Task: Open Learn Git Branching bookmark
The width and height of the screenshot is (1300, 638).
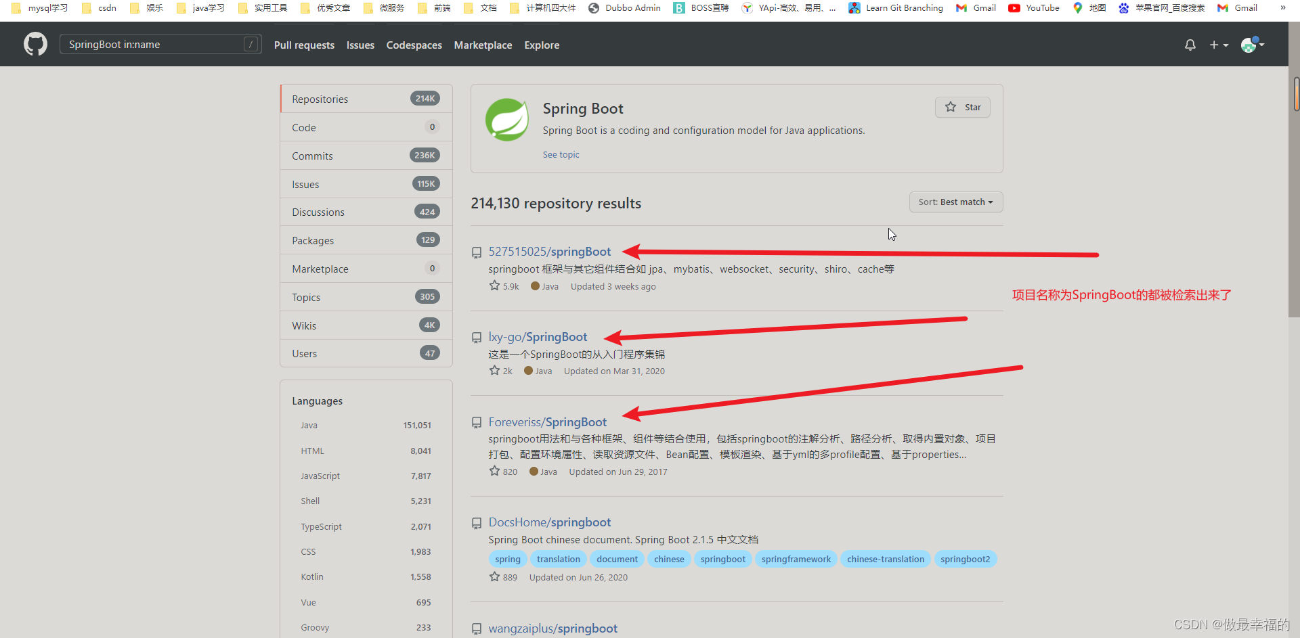Action: coord(896,8)
